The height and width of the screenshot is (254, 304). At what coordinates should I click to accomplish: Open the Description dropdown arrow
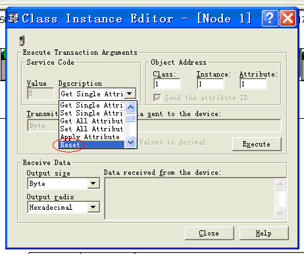(x=130, y=94)
